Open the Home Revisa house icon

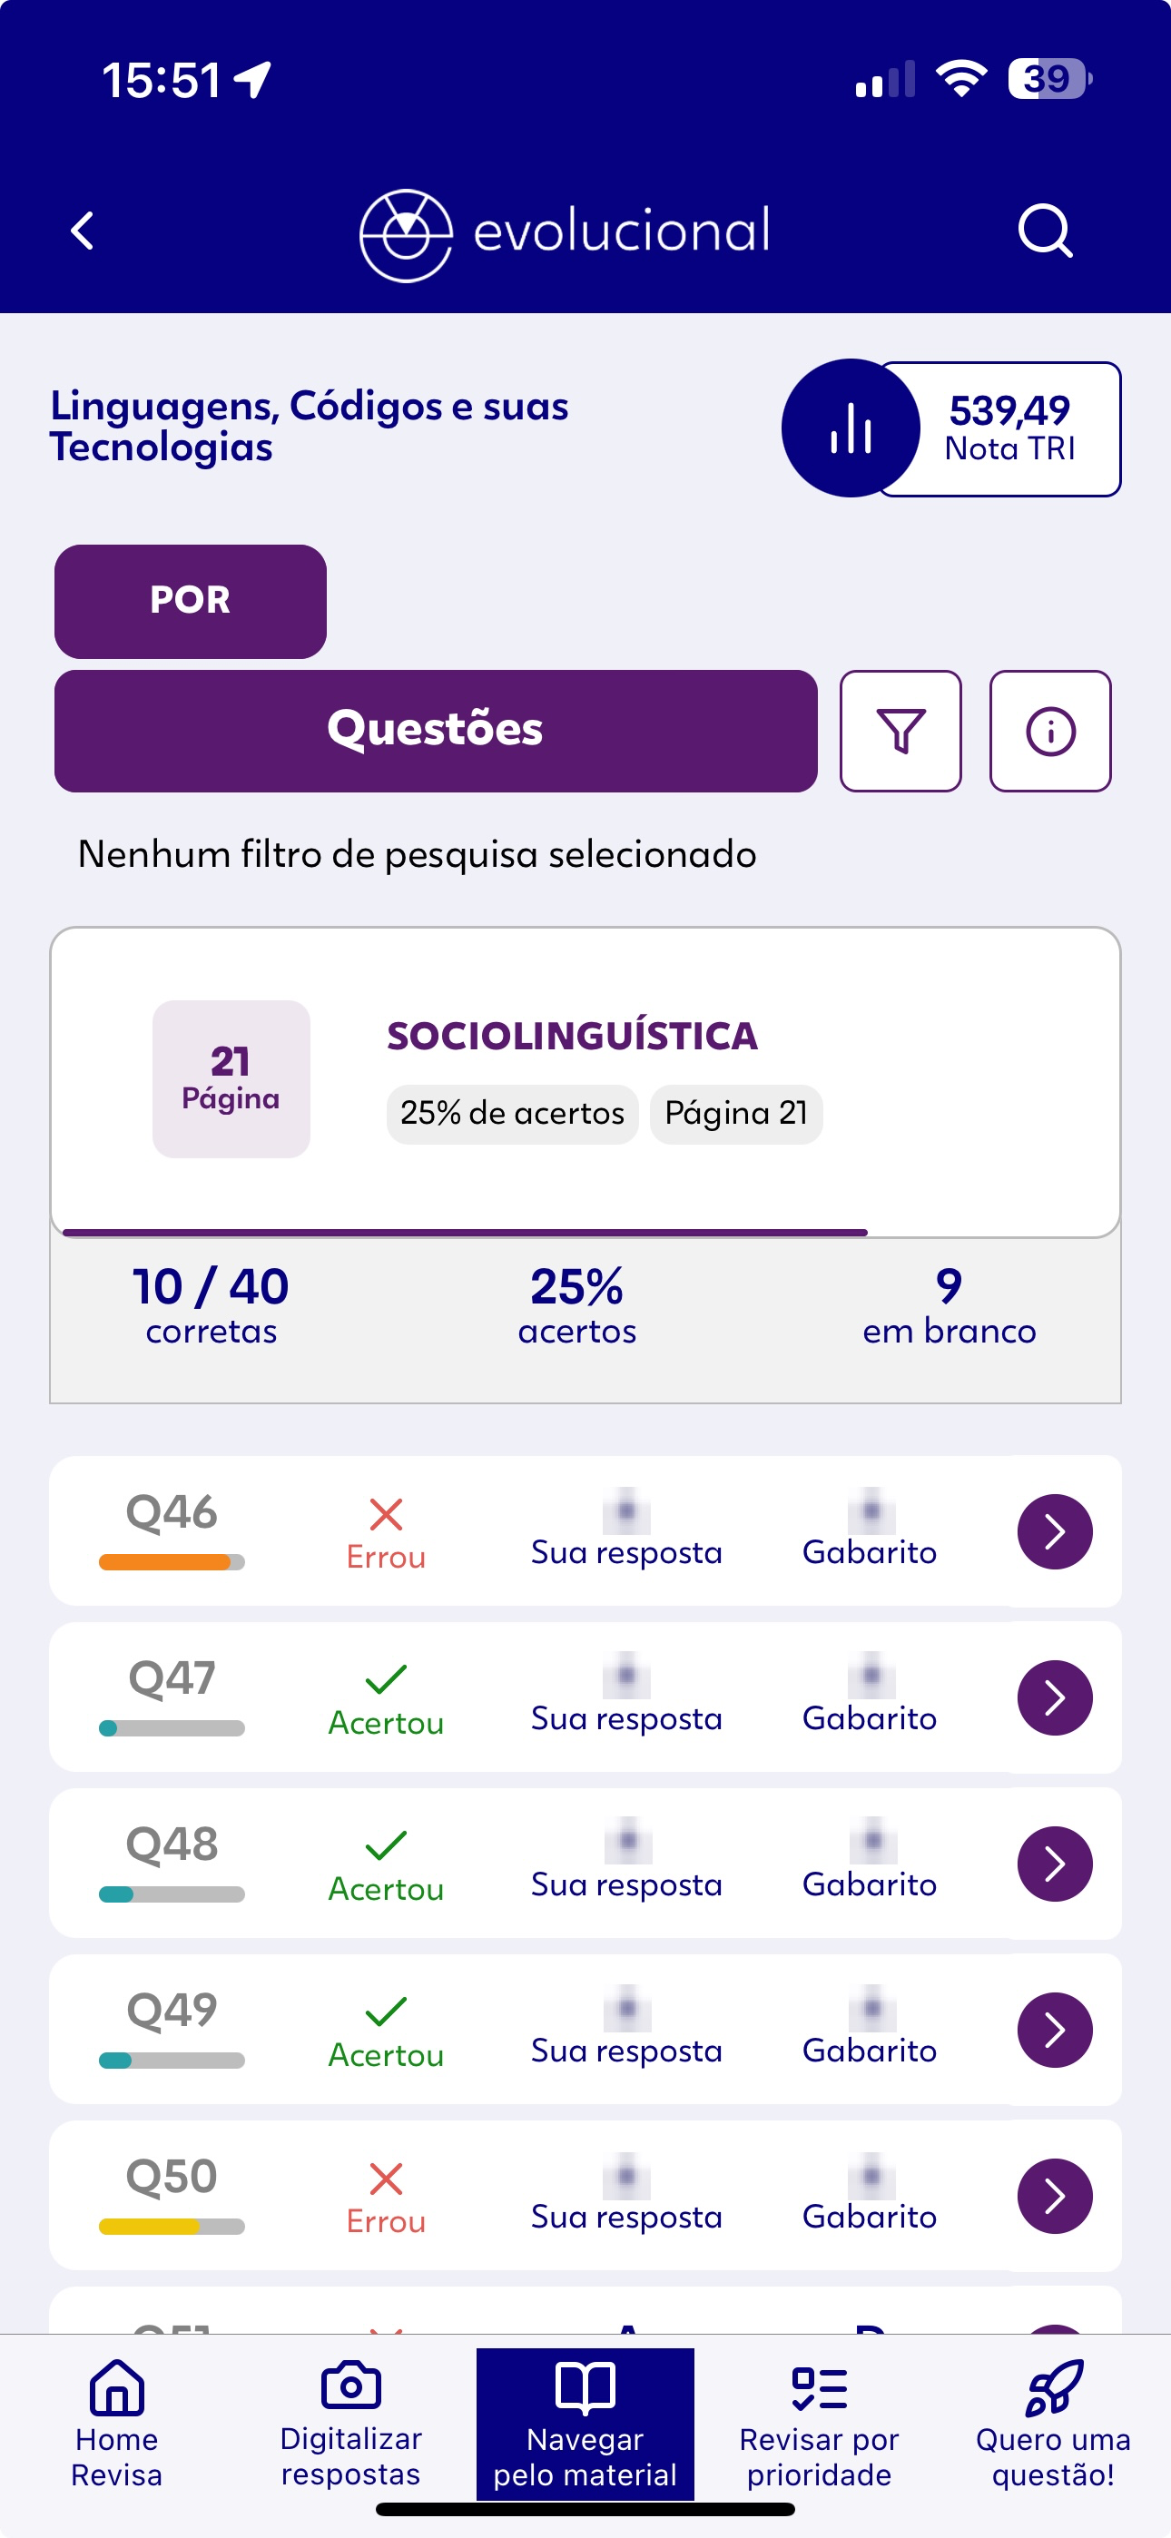(x=116, y=2387)
